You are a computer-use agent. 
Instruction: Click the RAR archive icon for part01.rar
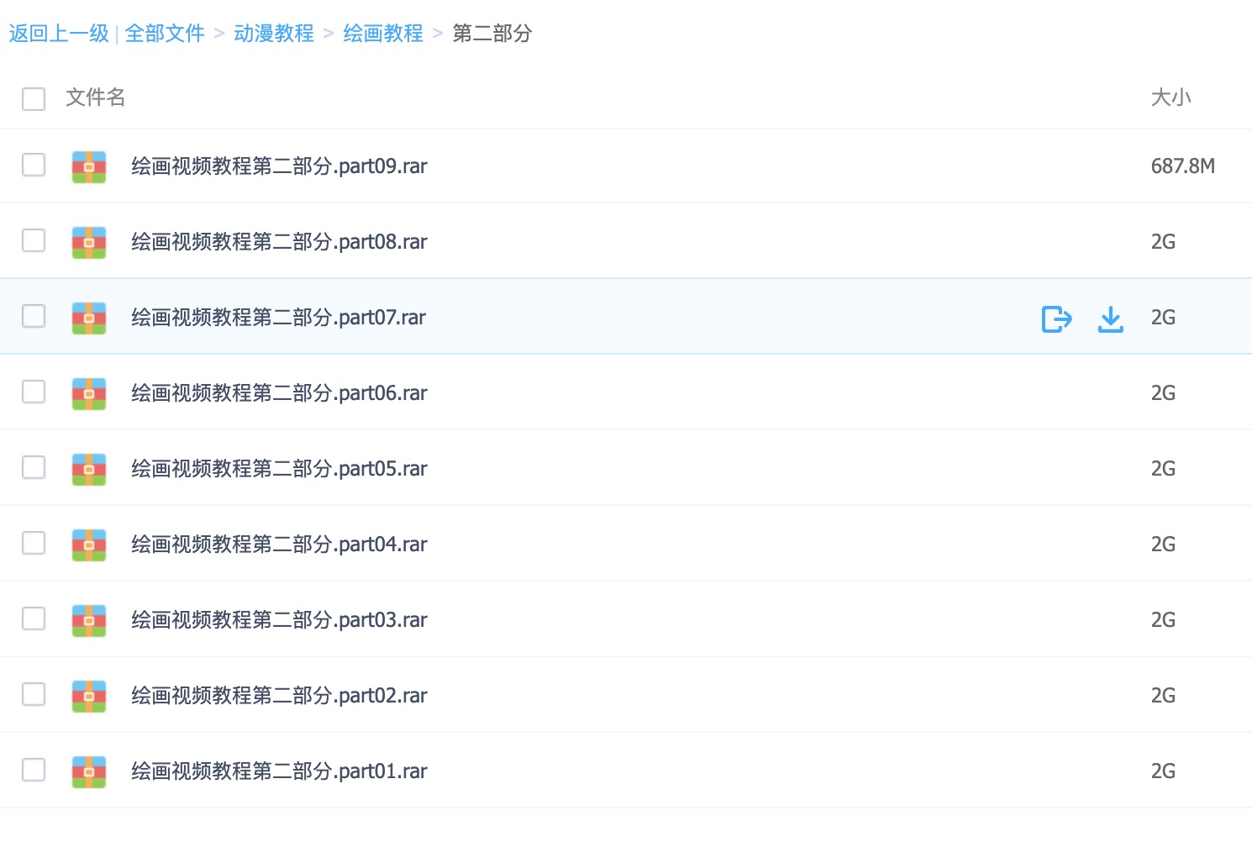(x=89, y=771)
